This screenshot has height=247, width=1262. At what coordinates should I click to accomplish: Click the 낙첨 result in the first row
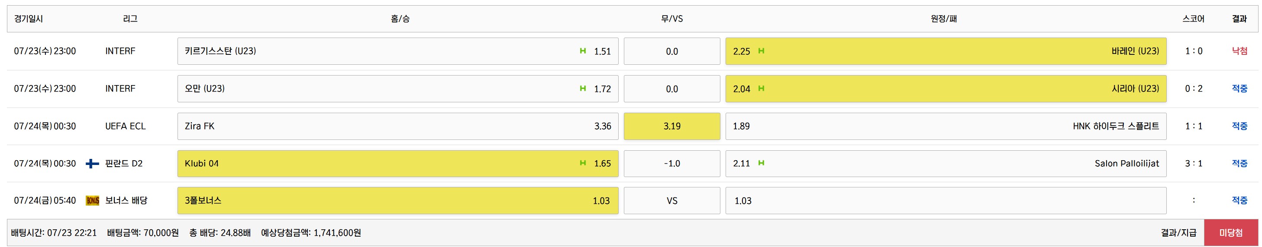(x=1239, y=51)
